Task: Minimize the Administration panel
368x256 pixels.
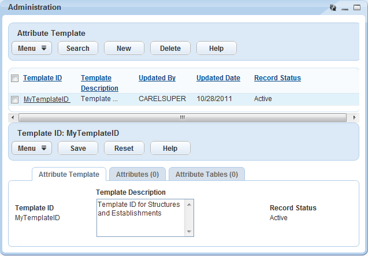Action: (x=345, y=8)
